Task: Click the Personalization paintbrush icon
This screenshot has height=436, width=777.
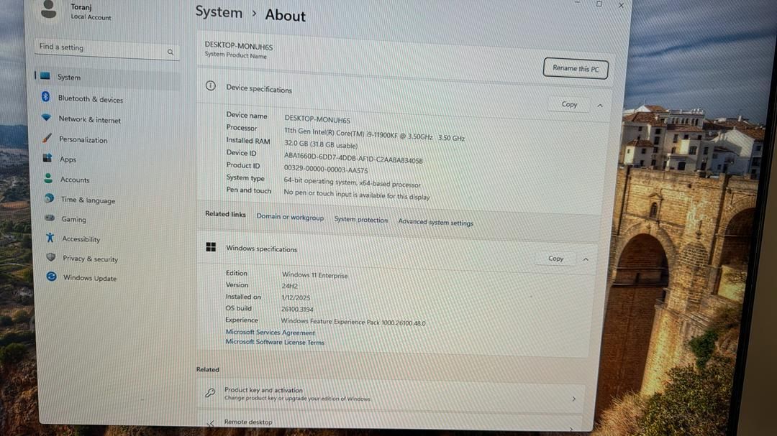Action: 47,138
